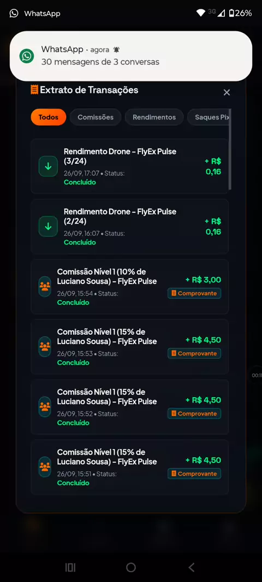The height and width of the screenshot is (582, 262).
Task: Open Comprovante for the R$ 3,00 commission
Action: tap(194, 293)
